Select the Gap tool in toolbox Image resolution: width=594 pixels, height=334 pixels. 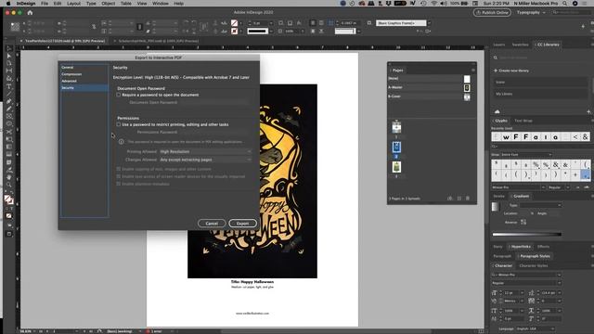tap(9, 71)
